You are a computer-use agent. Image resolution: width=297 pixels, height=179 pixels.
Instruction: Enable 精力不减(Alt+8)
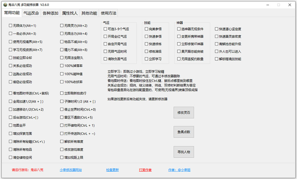tap(74, 50)
